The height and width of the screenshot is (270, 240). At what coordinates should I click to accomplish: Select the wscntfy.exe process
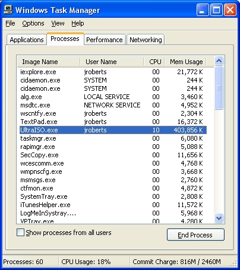113,113
